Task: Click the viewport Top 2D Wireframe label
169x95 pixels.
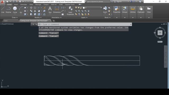Action: [x=7, y=24]
